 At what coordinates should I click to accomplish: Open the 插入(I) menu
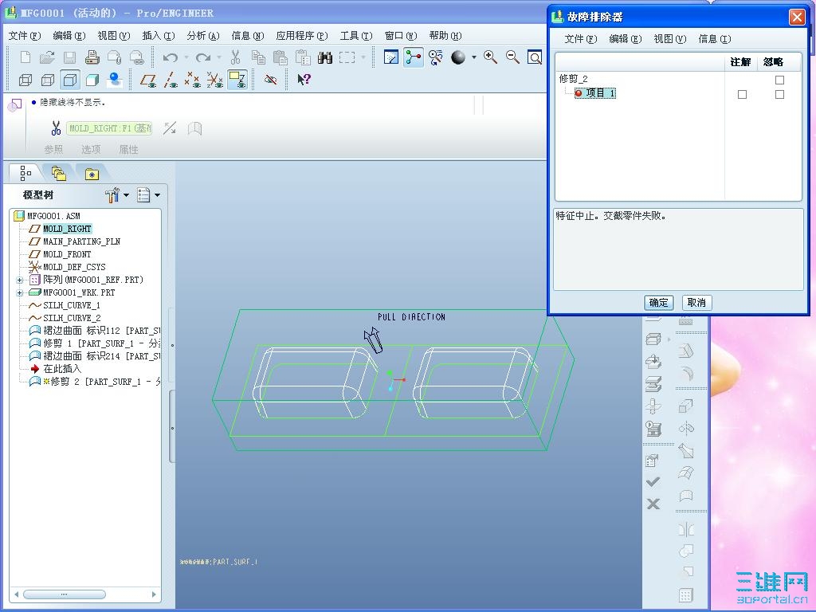pos(159,36)
